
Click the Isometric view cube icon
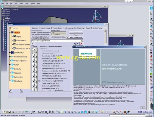coord(85,112)
